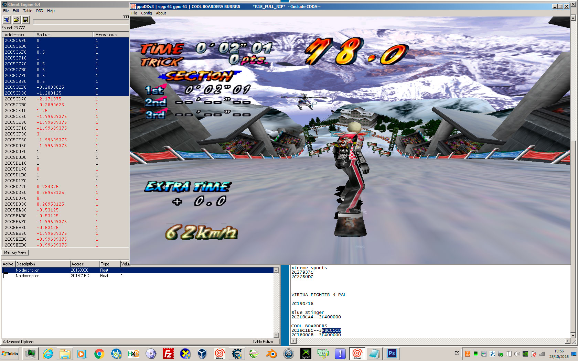Click Float type of the 2C1600C8 entry
Viewport: 578px width, 361px height.
(x=104, y=270)
